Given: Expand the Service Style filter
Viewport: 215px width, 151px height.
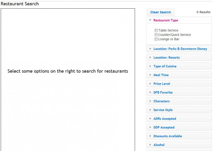Looking at the screenshot, I should click(163, 110).
